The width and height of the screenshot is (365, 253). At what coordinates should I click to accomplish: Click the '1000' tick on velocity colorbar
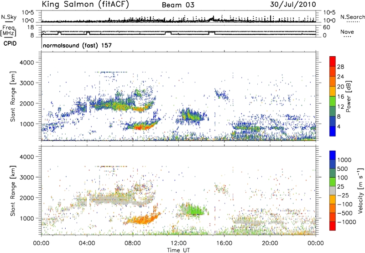pos(344,160)
